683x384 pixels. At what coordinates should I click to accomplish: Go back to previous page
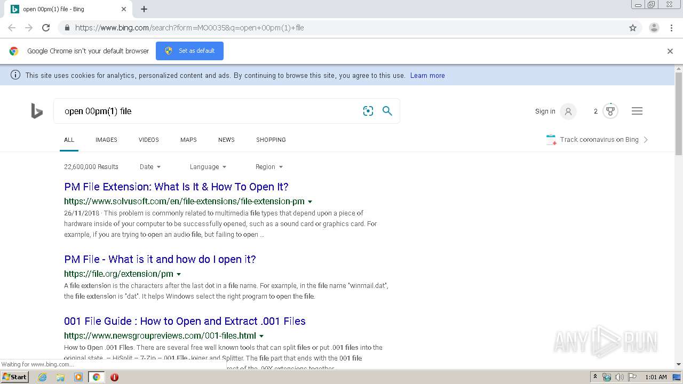pyautogui.click(x=12, y=28)
